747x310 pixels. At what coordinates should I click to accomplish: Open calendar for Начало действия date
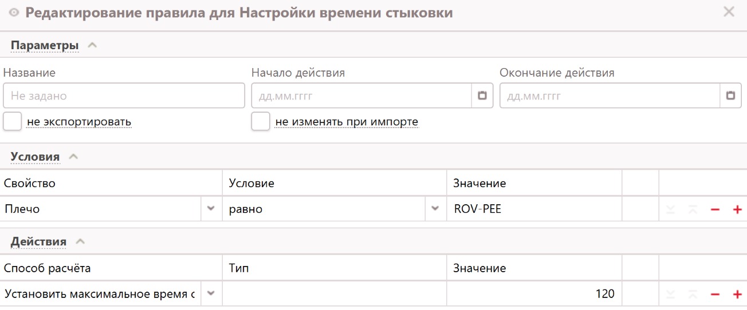click(x=482, y=96)
